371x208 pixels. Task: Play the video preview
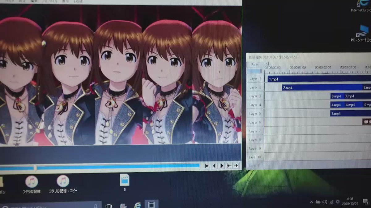[207, 166]
